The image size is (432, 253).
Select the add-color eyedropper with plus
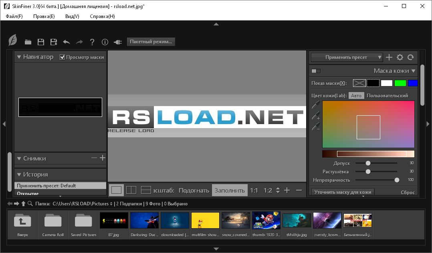tap(316, 116)
